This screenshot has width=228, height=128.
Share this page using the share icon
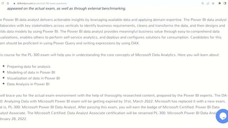tap(208, 3)
